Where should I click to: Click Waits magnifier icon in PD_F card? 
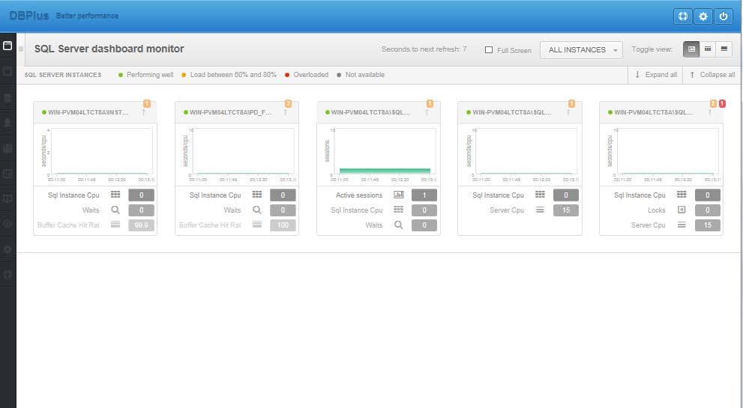pyautogui.click(x=257, y=210)
